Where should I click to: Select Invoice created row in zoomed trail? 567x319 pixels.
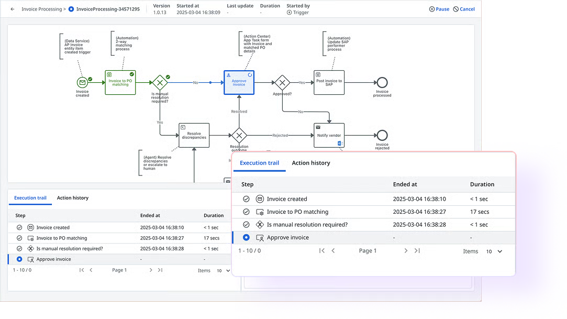click(x=373, y=199)
